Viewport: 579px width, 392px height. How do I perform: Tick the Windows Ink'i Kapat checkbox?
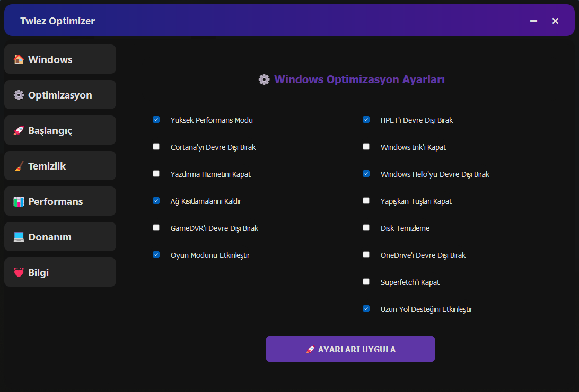[366, 146]
